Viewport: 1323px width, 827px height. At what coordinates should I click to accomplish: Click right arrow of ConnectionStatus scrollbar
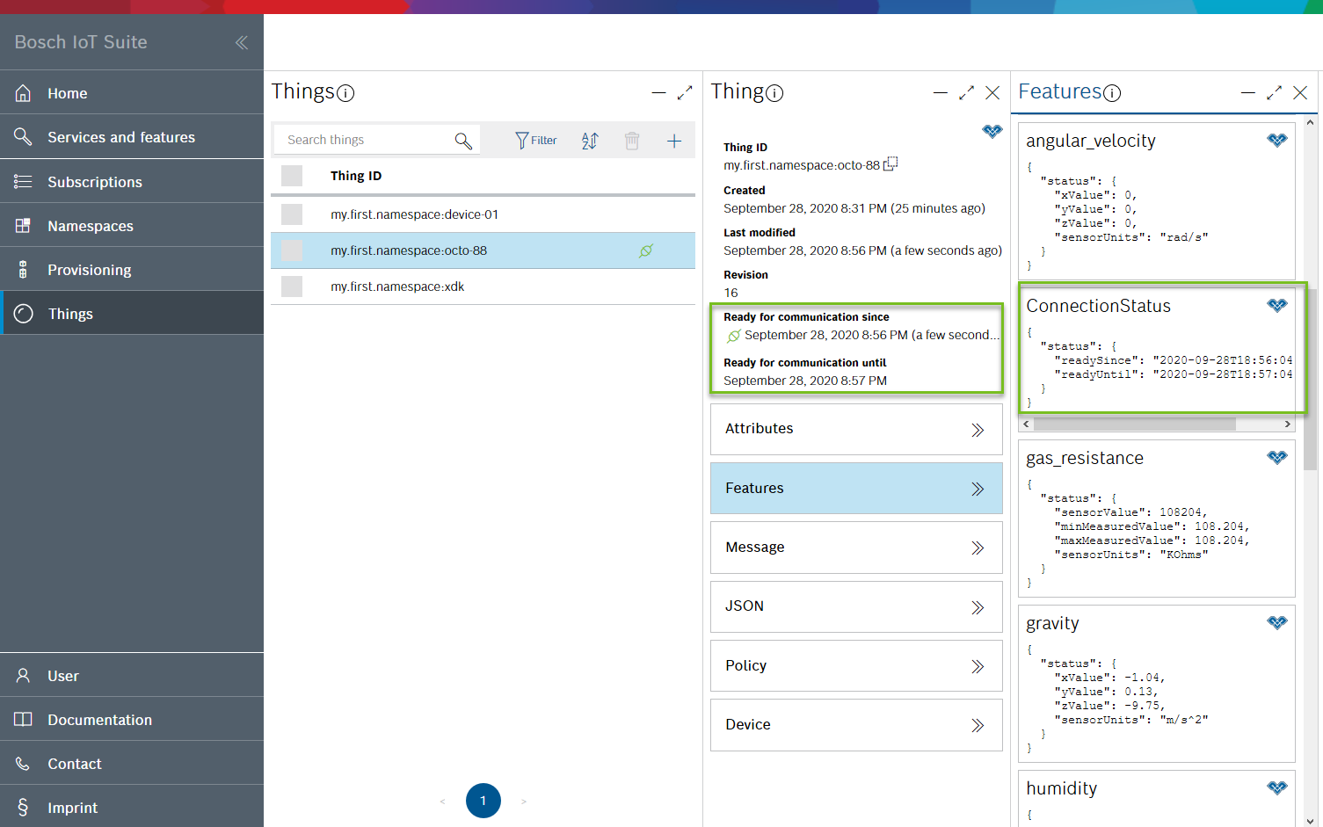(1288, 424)
